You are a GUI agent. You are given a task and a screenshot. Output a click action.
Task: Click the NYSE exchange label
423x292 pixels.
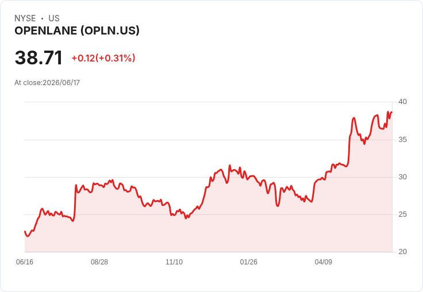point(25,18)
